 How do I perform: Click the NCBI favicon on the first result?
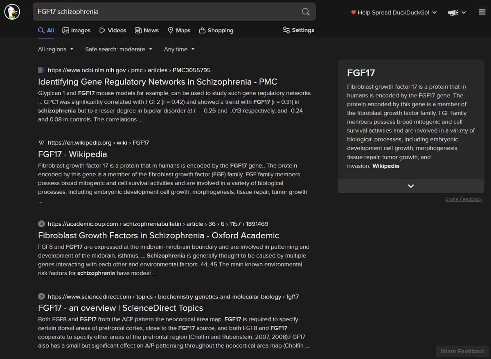pyautogui.click(x=41, y=70)
